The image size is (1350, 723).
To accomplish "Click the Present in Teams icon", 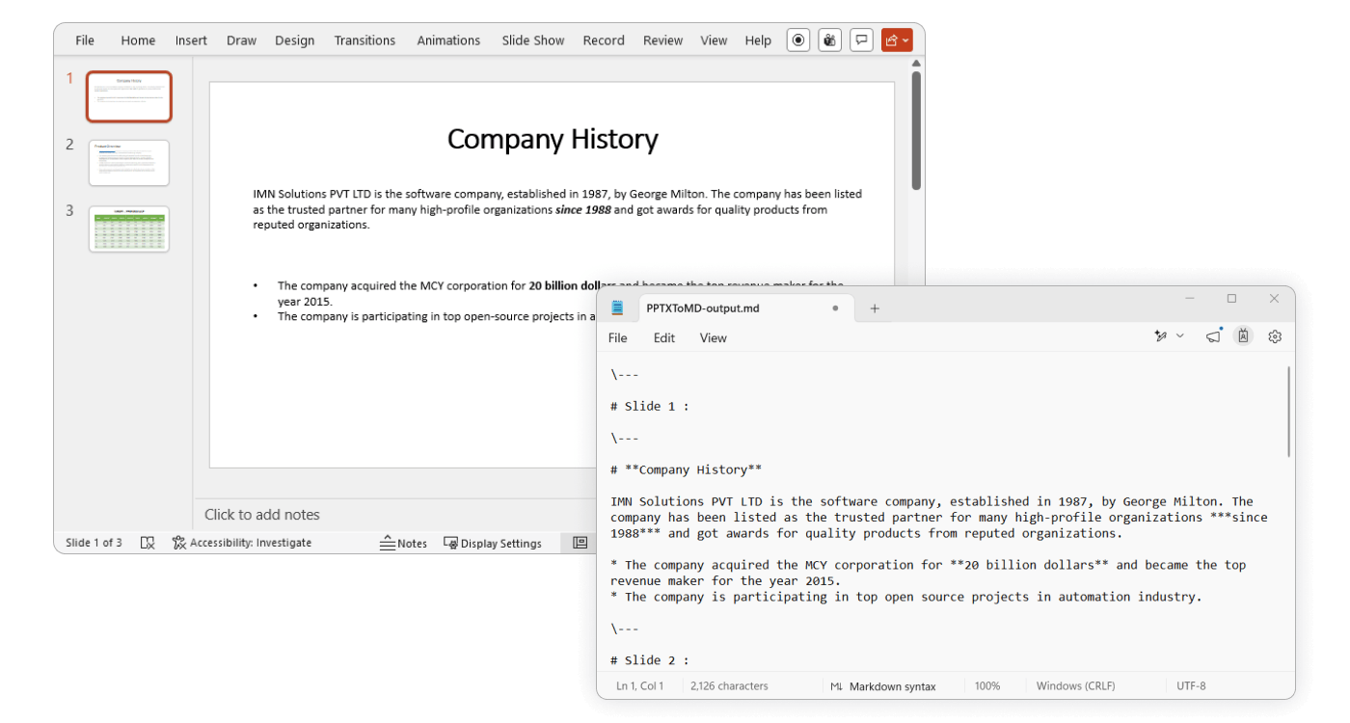I will coord(830,40).
